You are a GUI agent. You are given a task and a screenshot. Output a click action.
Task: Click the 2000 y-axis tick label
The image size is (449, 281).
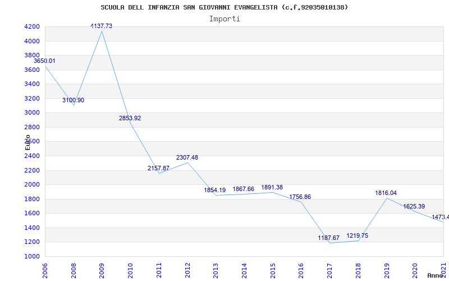(x=32, y=185)
